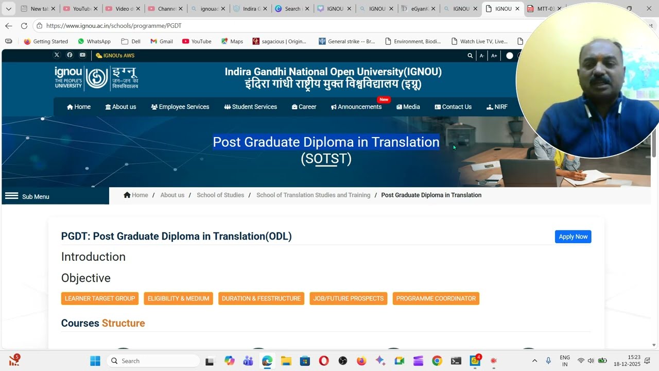Expand the Objective section

[x=86, y=278]
